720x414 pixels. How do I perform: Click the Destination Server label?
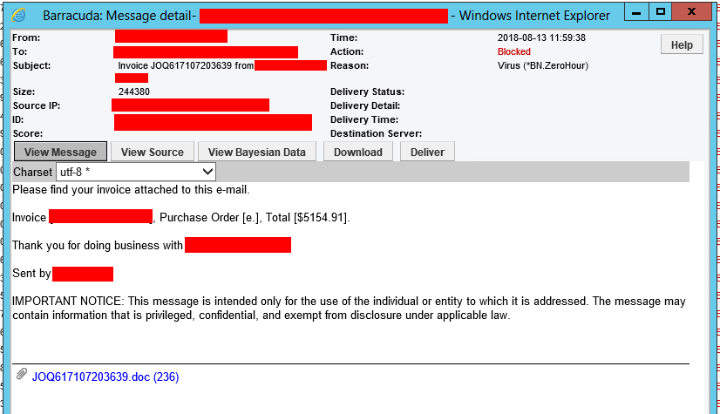pos(376,133)
